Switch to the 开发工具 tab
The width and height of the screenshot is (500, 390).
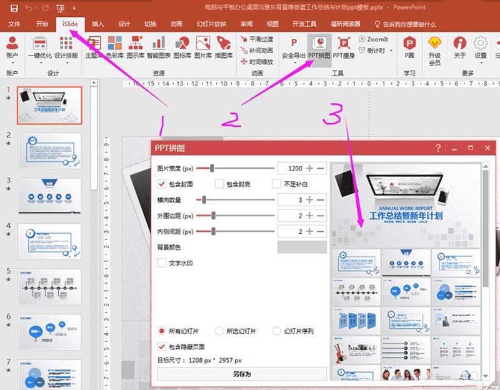304,24
